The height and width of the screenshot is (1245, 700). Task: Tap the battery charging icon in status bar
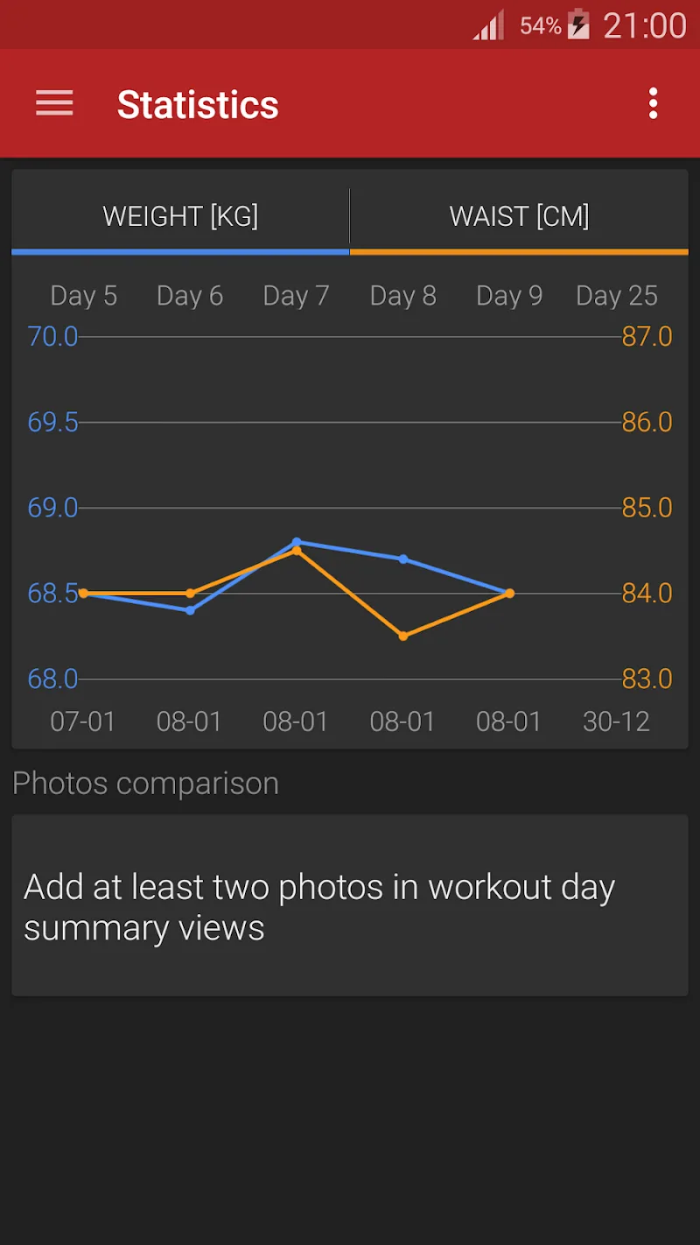pyautogui.click(x=578, y=25)
